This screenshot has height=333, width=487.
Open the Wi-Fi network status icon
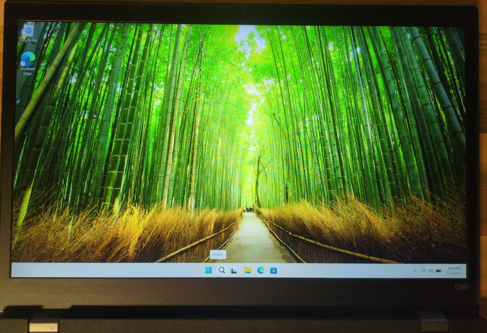pyautogui.click(x=424, y=271)
